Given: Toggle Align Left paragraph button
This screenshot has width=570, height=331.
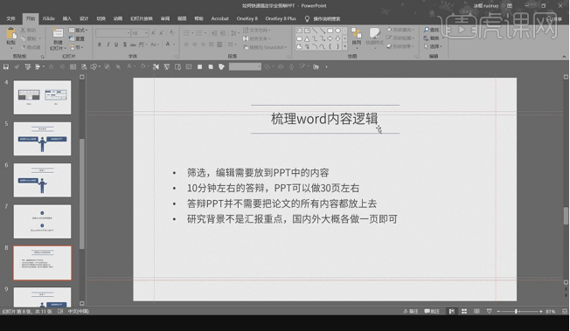Looking at the screenshot, I should [186, 45].
